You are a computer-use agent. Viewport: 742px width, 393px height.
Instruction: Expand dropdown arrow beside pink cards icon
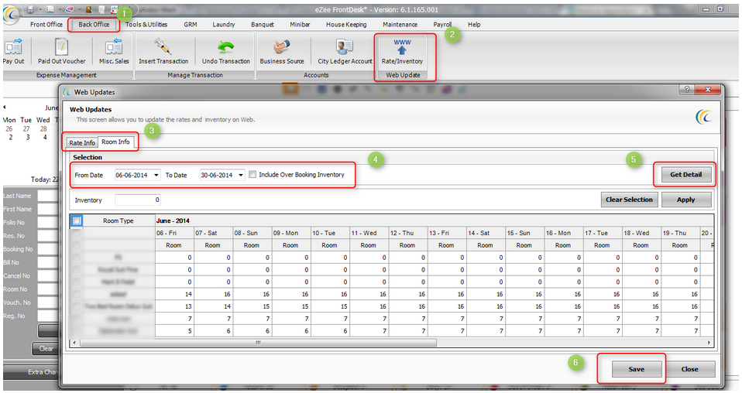[78, 9]
